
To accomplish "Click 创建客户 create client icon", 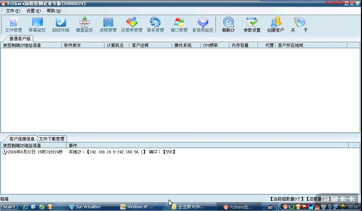I will click(276, 25).
